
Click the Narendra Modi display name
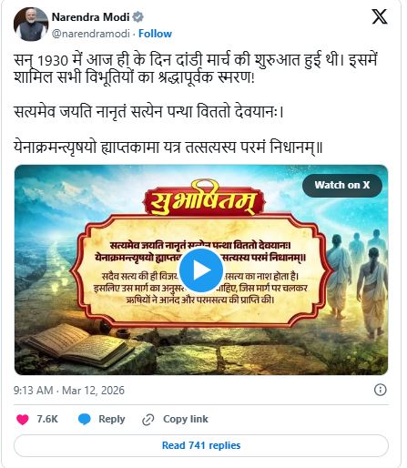[91, 17]
